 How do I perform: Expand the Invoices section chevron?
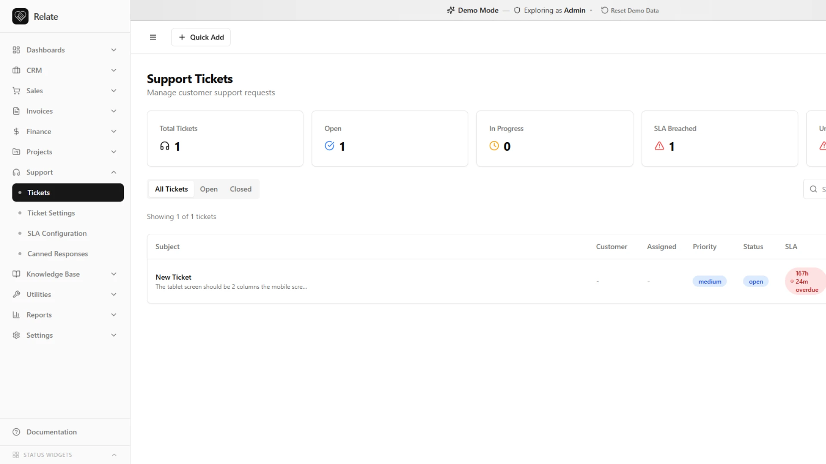[x=114, y=111]
